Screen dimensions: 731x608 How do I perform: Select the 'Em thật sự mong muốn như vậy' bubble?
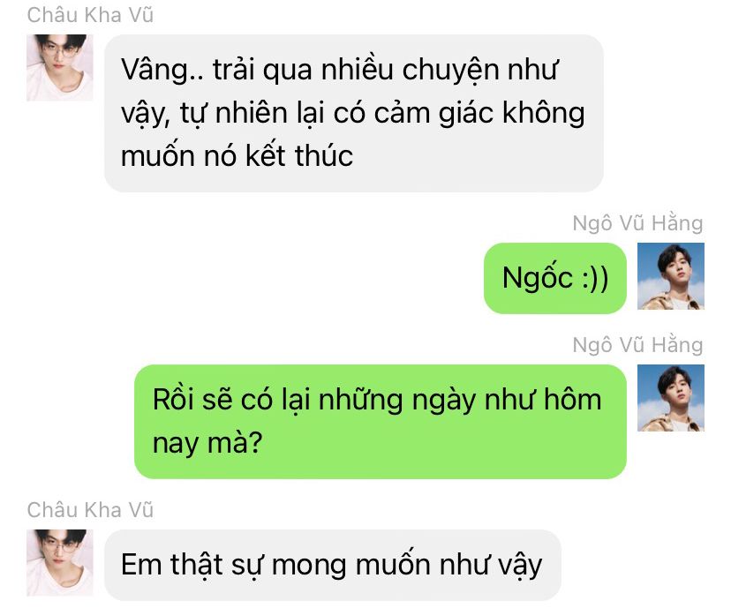333,565
